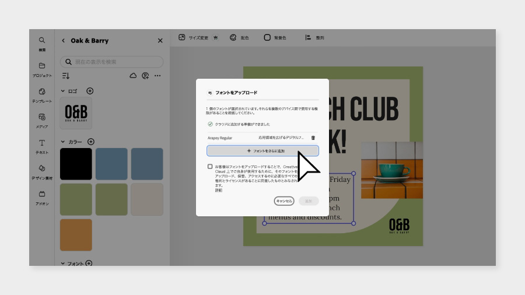Select the orange color swatch
This screenshot has width=525, height=295.
coord(76,235)
